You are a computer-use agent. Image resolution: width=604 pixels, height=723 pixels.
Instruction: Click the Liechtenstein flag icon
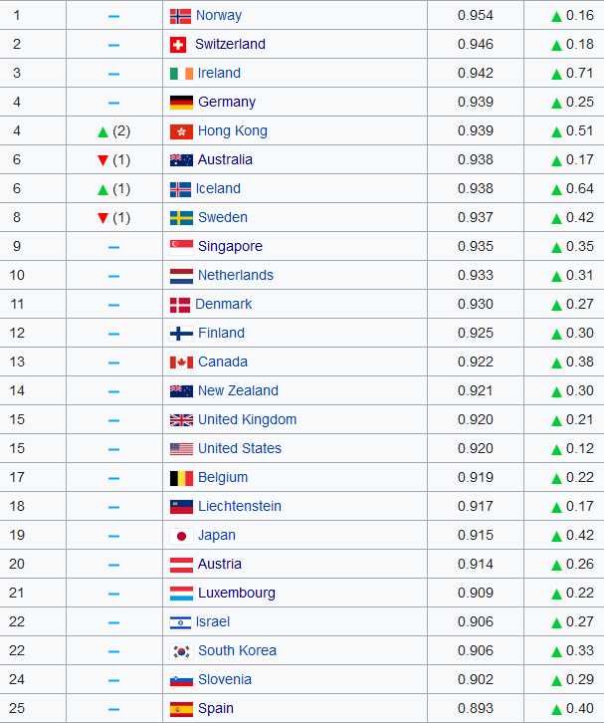pos(181,507)
